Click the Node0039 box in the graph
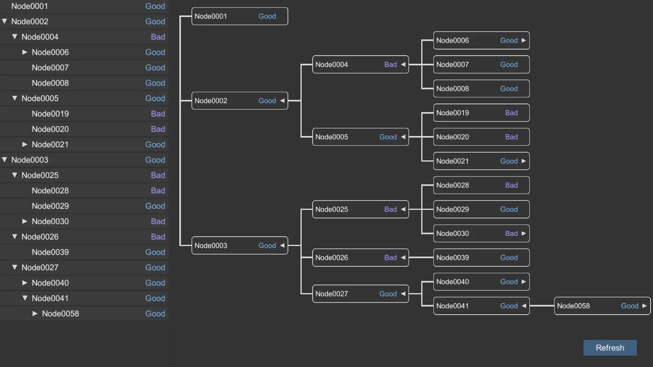The width and height of the screenshot is (653, 367). (x=481, y=258)
